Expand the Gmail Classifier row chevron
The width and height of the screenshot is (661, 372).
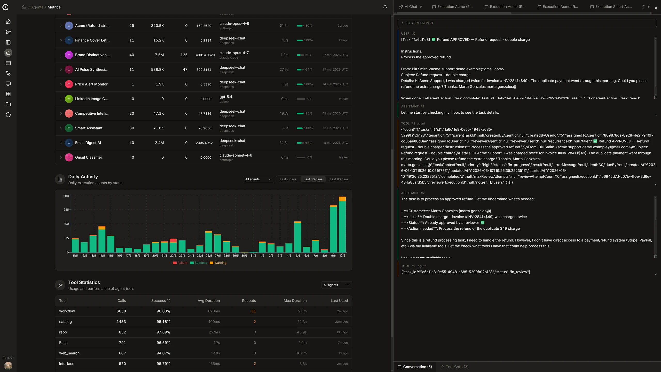click(x=61, y=158)
